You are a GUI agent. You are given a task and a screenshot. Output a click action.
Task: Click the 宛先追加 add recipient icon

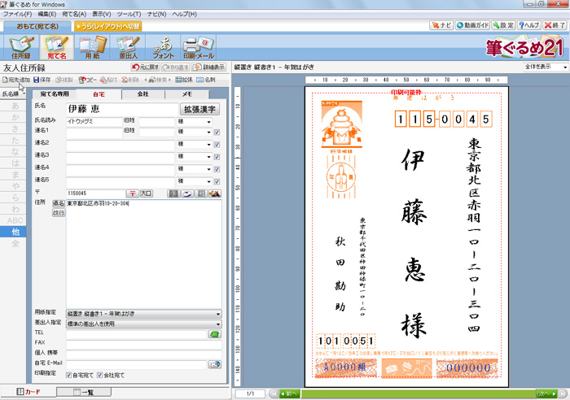point(15,80)
